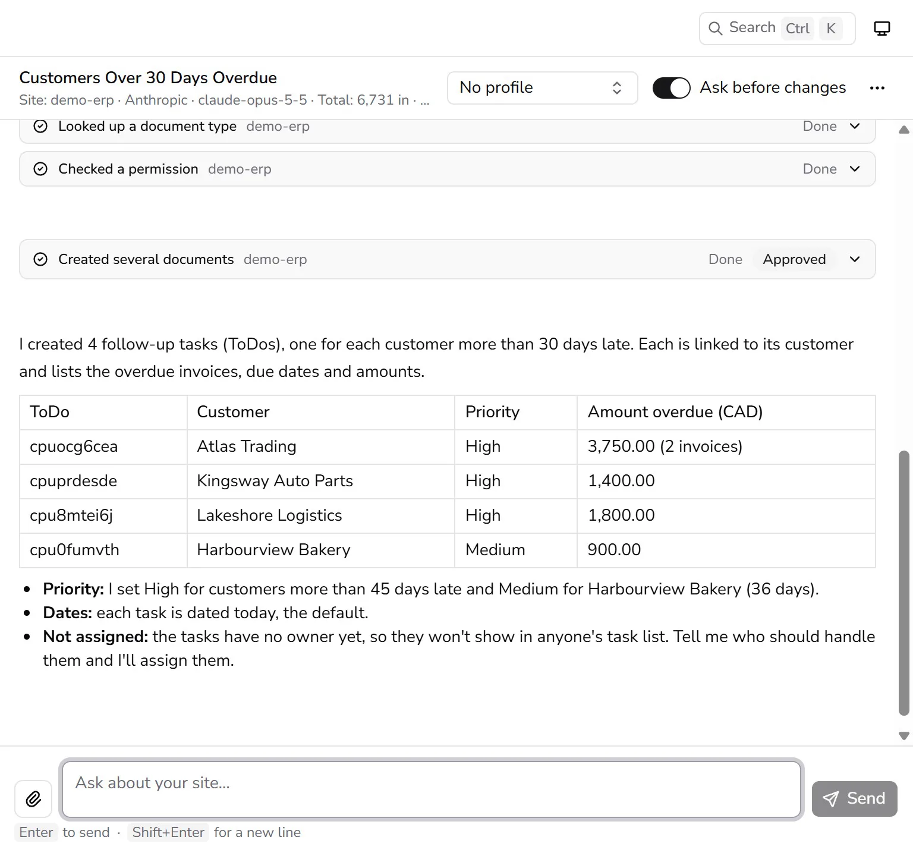The height and width of the screenshot is (856, 913).
Task: Expand the Looked up a document type step
Action: tap(855, 126)
